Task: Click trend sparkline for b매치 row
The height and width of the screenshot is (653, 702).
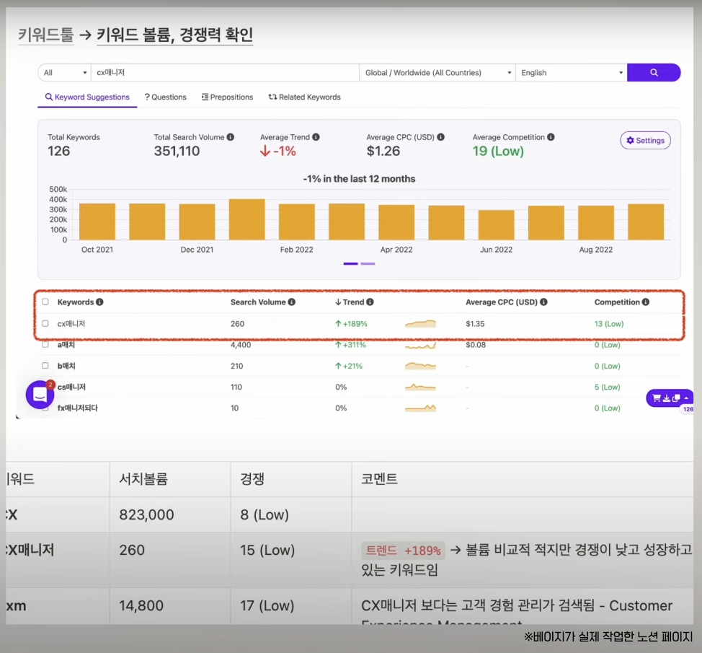Action: pos(420,366)
